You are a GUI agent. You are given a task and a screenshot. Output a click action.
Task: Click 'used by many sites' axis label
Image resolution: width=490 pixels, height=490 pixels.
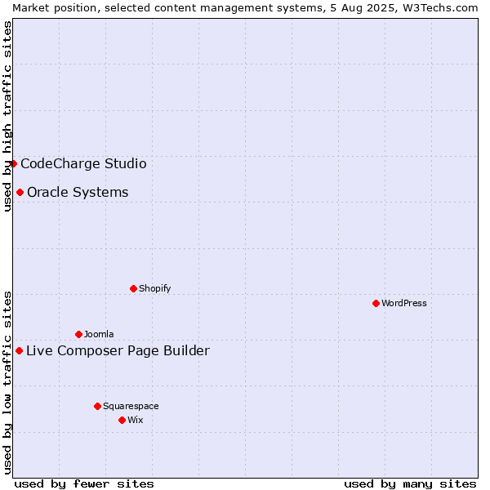pyautogui.click(x=410, y=484)
